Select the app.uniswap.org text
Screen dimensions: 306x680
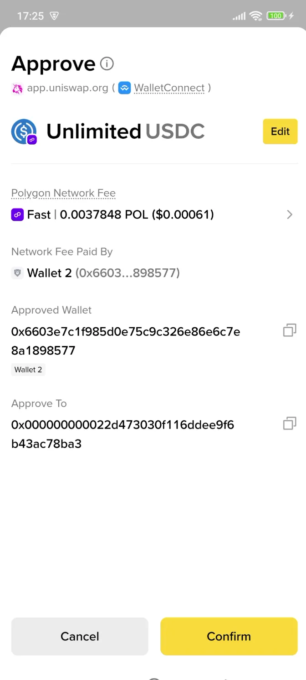click(x=67, y=88)
